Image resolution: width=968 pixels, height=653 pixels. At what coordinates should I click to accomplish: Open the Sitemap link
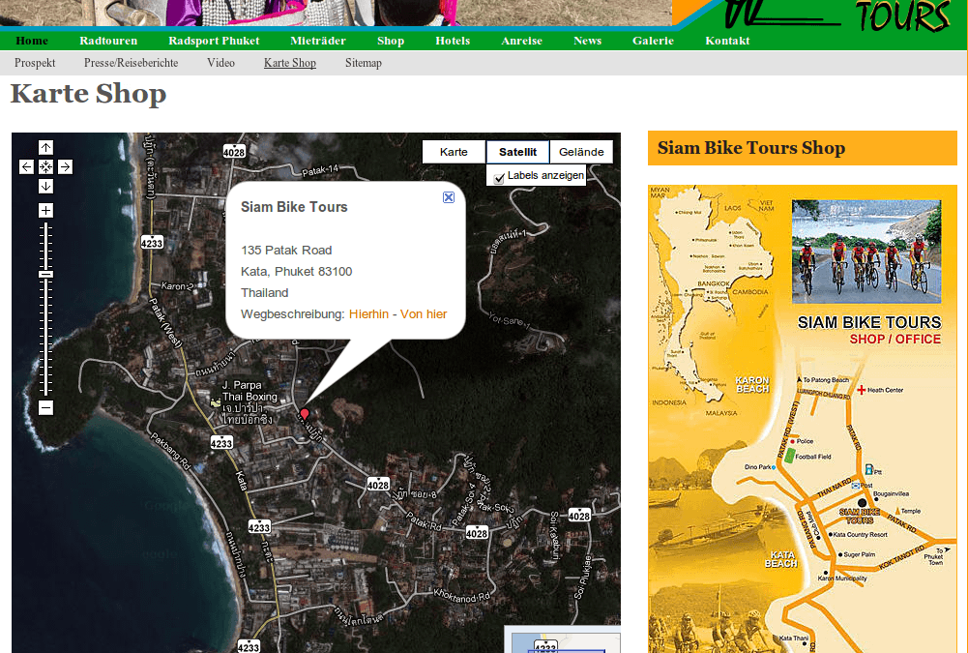click(364, 63)
